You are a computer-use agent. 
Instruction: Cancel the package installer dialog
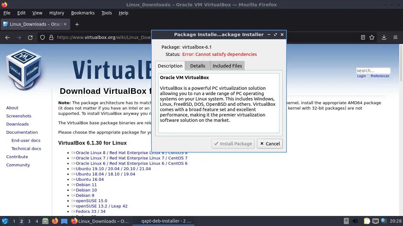[270, 143]
